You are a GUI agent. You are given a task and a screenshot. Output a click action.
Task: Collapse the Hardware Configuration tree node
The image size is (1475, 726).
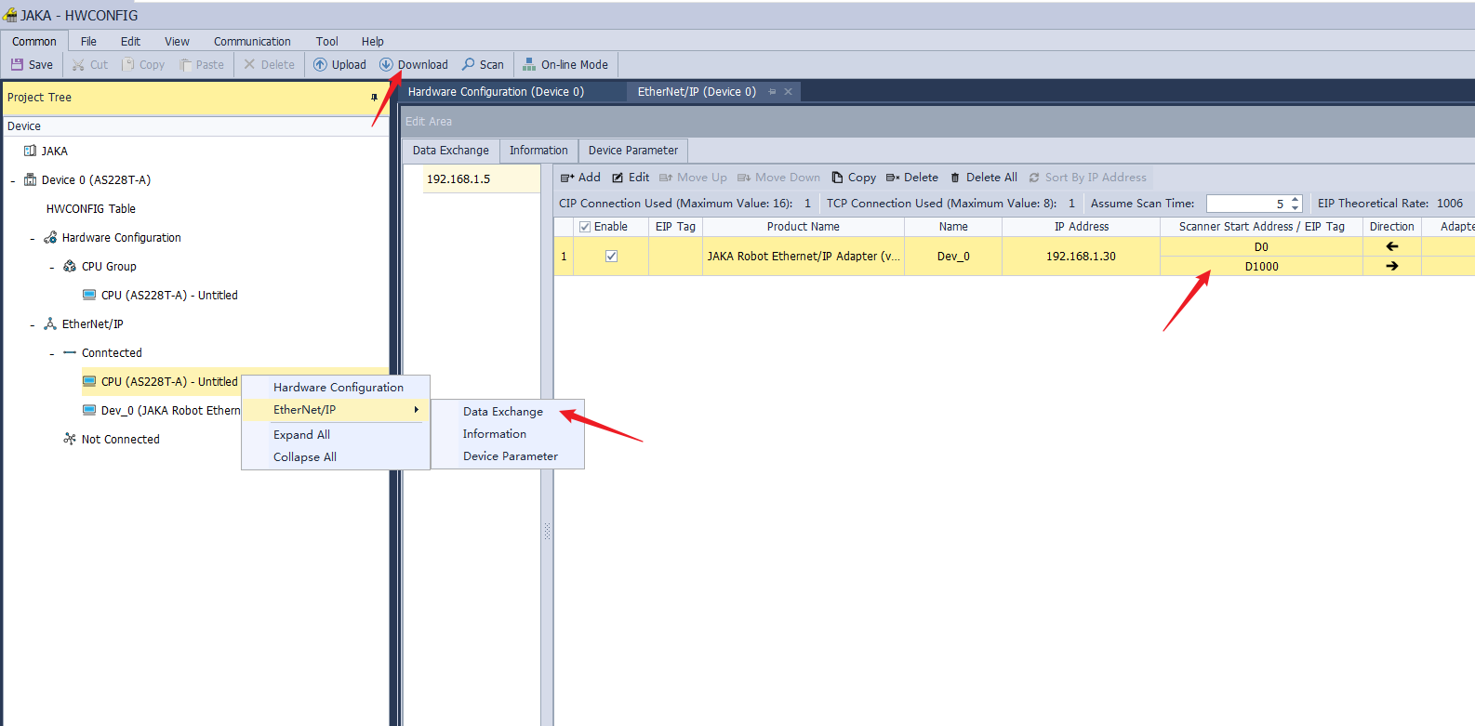(33, 239)
